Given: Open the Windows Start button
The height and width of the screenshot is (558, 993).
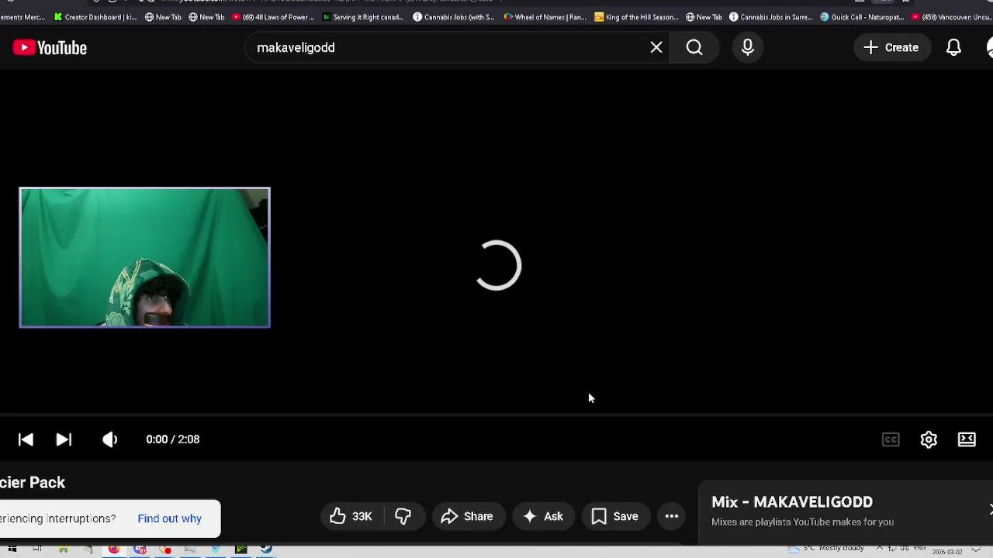Looking at the screenshot, I should click(12, 549).
